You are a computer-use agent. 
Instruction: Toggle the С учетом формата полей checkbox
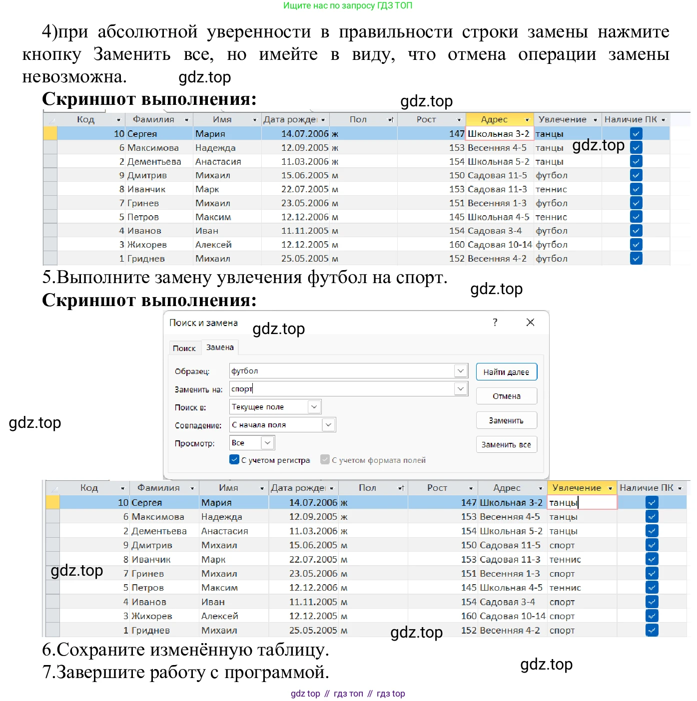(325, 459)
